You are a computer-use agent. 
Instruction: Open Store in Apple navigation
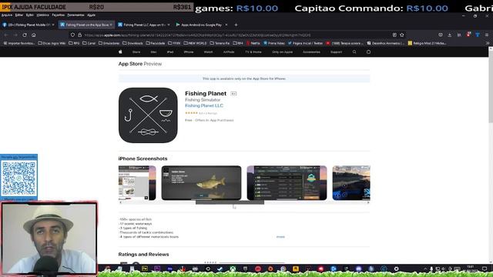pos(136,52)
